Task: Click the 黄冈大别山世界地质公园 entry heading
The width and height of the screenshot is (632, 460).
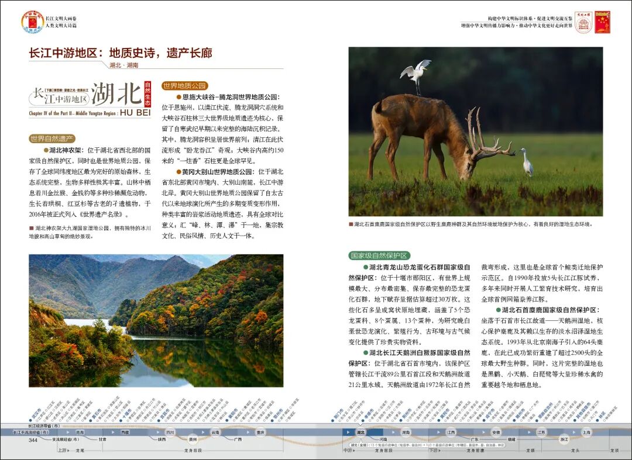Action: pyautogui.click(x=218, y=172)
